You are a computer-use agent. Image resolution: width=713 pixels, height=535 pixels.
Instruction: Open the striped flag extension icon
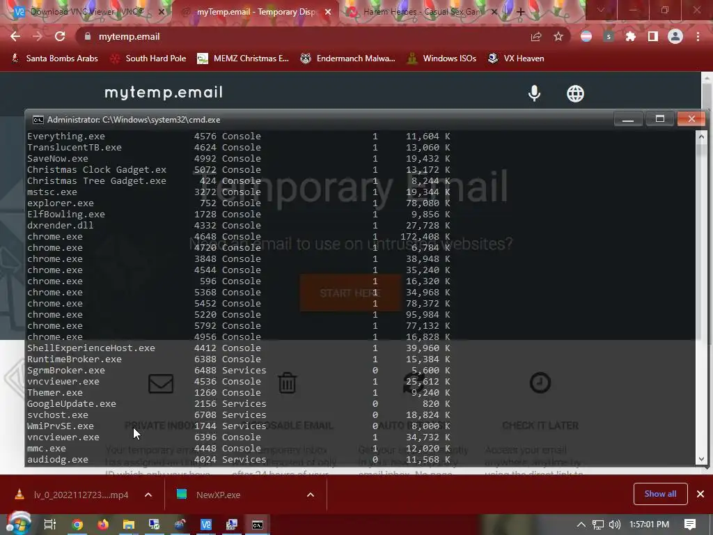click(x=586, y=36)
